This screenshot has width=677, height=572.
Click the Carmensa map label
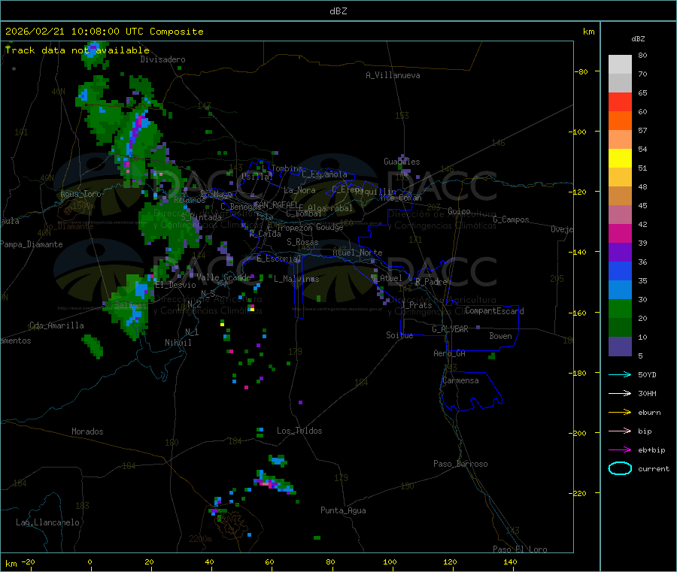tap(460, 380)
